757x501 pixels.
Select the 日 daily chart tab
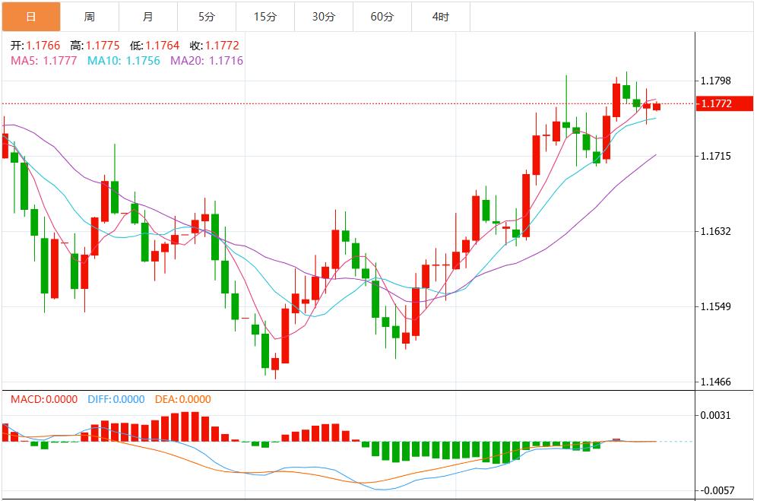[x=30, y=16]
